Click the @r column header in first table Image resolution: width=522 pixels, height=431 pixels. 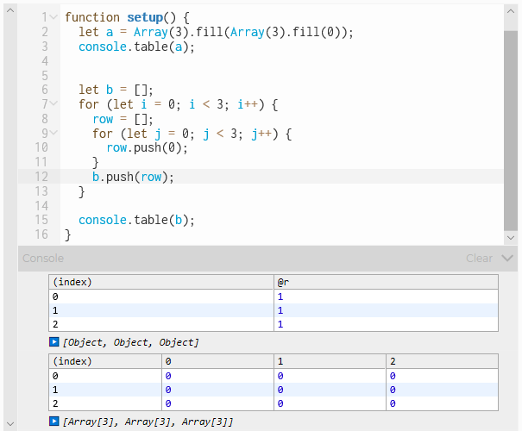386,282
